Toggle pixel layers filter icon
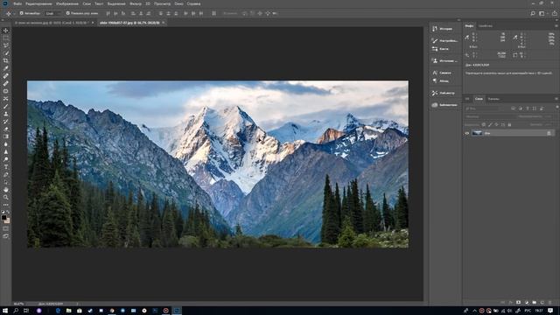This screenshot has width=560, height=315. [514, 108]
